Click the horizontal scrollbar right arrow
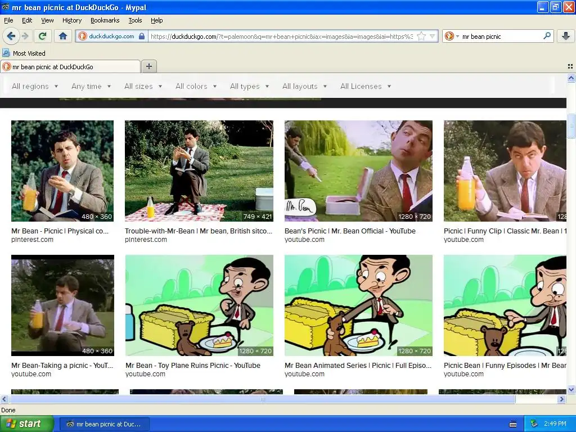This screenshot has height=432, width=576. [562, 399]
